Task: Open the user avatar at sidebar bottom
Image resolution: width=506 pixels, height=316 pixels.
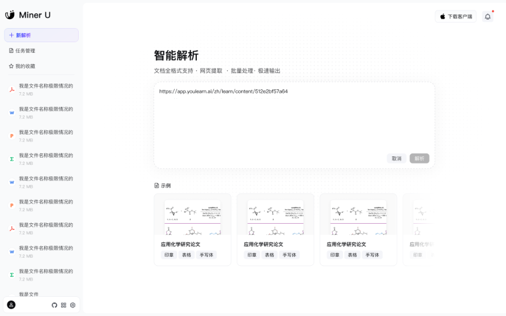Action: point(11,305)
